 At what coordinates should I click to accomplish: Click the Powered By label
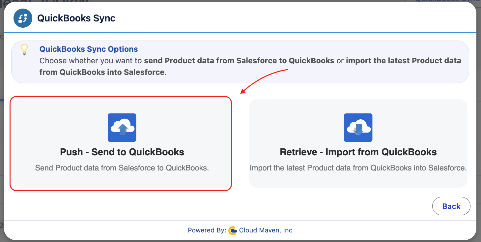tap(207, 230)
